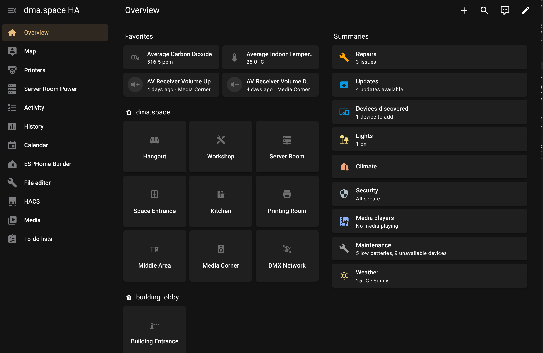This screenshot has height=353, width=543.
Task: Open Media in the sidebar
Action: click(55, 220)
